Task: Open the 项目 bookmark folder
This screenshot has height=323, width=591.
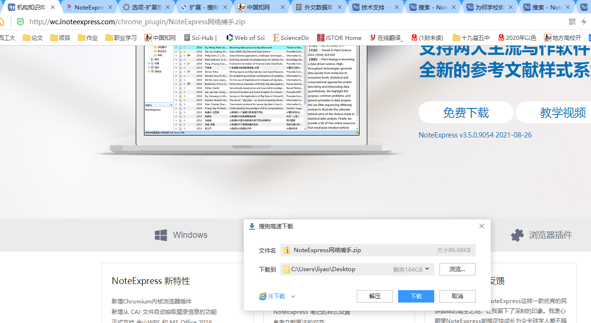Action: [x=60, y=38]
